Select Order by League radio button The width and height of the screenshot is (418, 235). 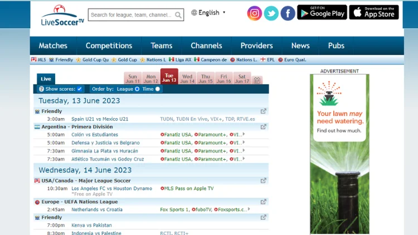(x=137, y=89)
